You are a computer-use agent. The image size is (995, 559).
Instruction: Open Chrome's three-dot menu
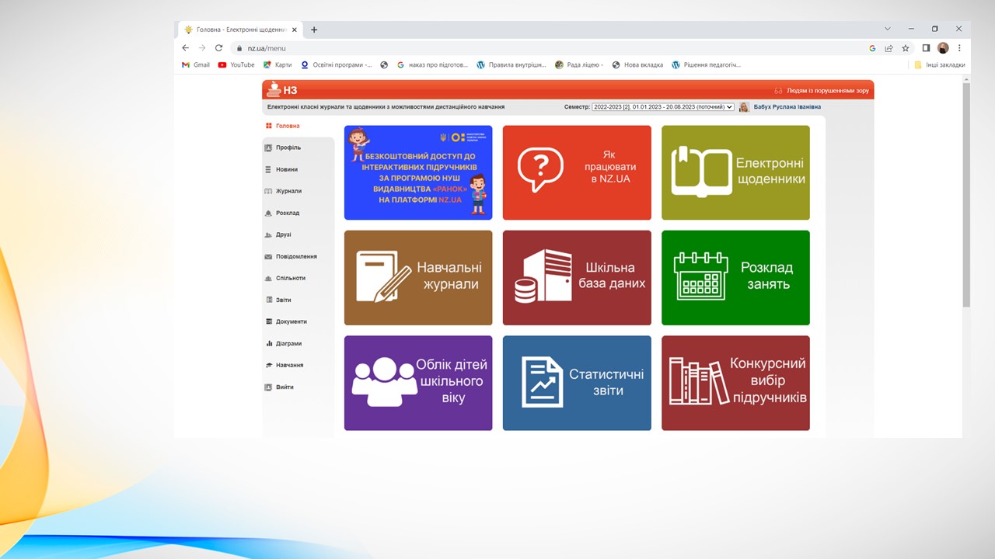(x=959, y=48)
